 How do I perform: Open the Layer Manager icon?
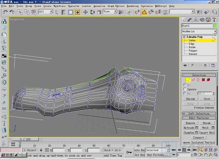click(215, 12)
